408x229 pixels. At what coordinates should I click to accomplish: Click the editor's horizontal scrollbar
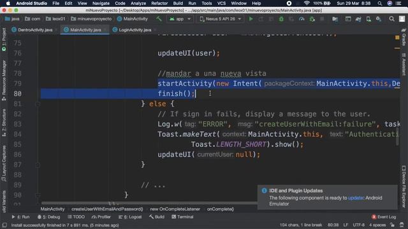pyautogui.click(x=150, y=204)
